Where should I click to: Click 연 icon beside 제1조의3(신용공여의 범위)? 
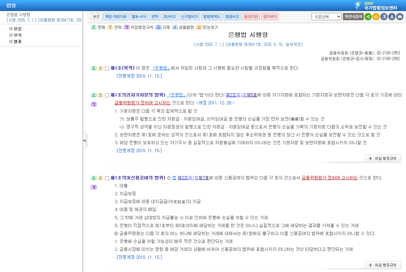pyautogui.click(x=100, y=178)
